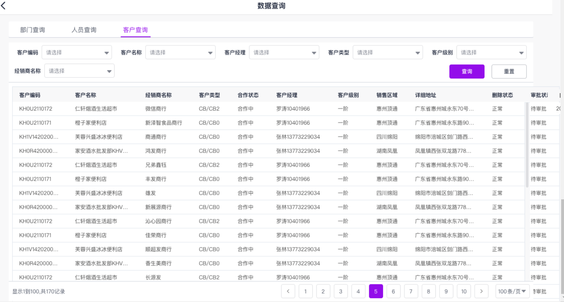The width and height of the screenshot is (564, 302).
Task: Click dealer cell 兄弟鑫钰
Action: point(156,165)
